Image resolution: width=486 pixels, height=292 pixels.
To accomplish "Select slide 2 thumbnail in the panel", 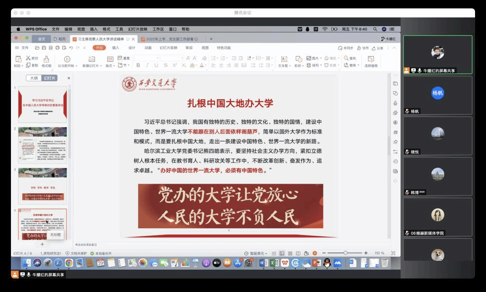I will (x=42, y=145).
